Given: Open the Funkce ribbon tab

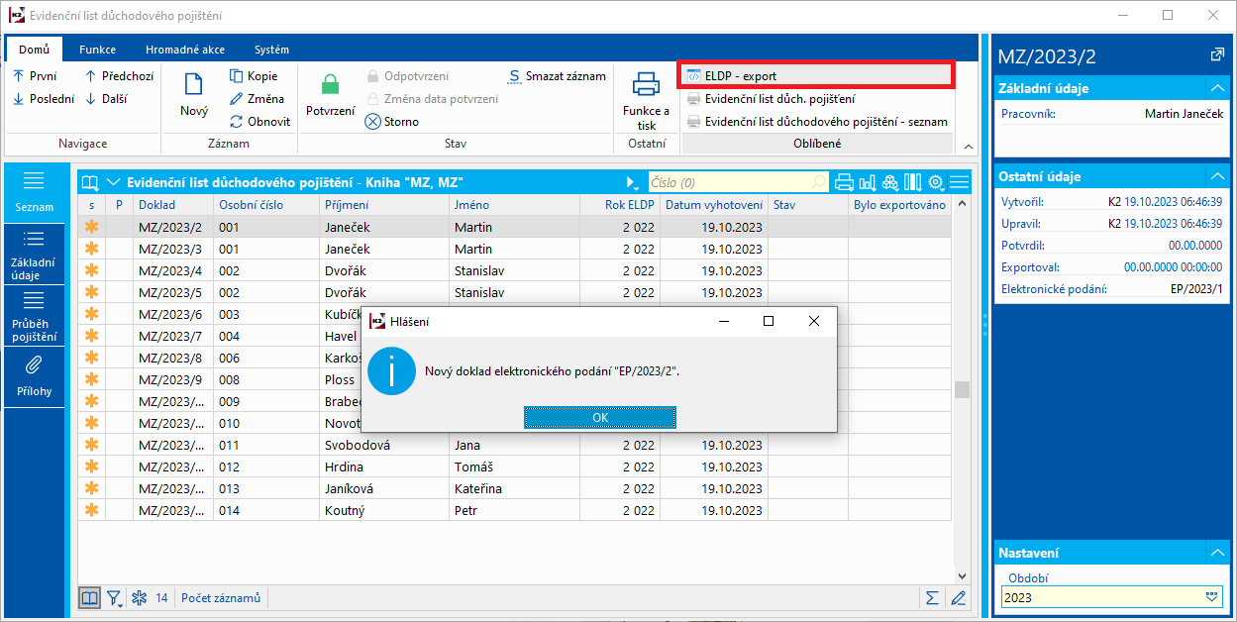Looking at the screenshot, I should (x=97, y=50).
